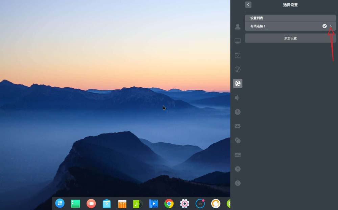338x210 pixels.
Task: Open the Personalization palette icon
Action: click(238, 69)
